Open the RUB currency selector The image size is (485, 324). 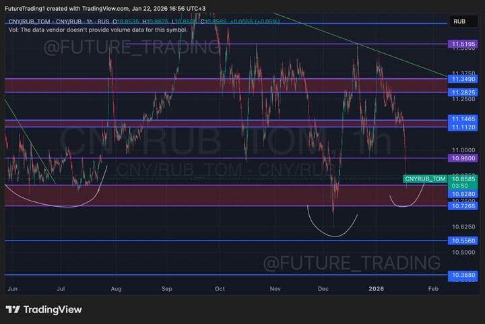(x=459, y=22)
